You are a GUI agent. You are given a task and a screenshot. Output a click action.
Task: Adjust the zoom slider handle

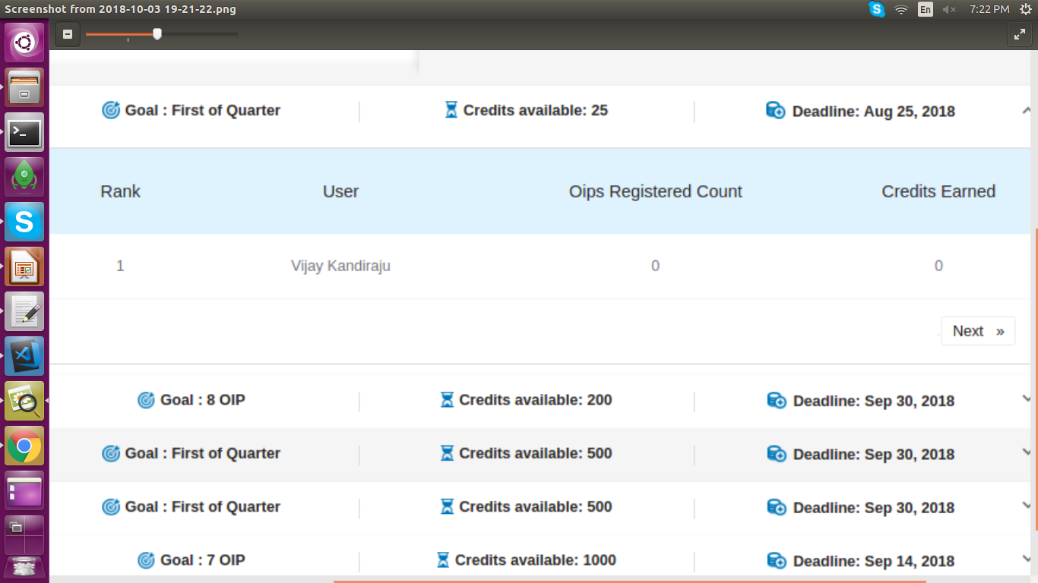coord(157,33)
